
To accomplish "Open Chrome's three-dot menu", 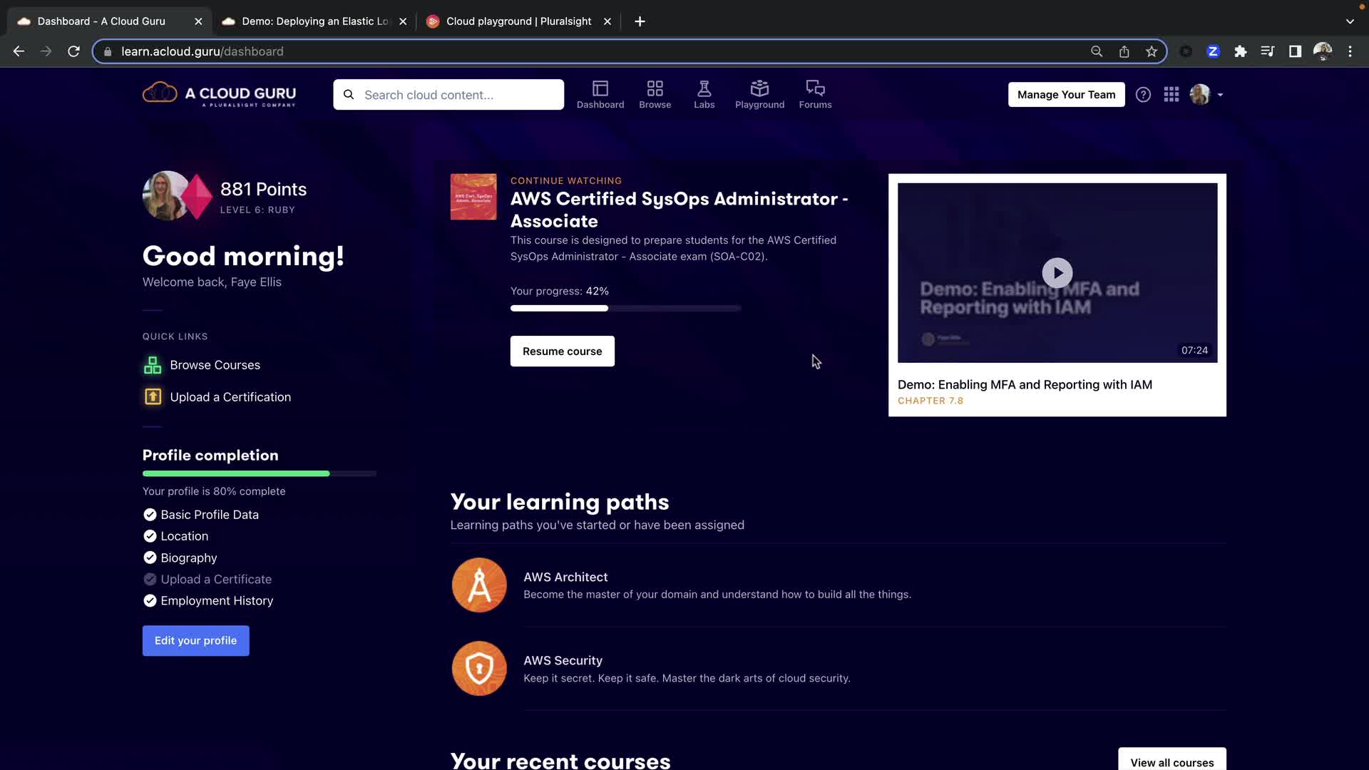I will point(1349,51).
